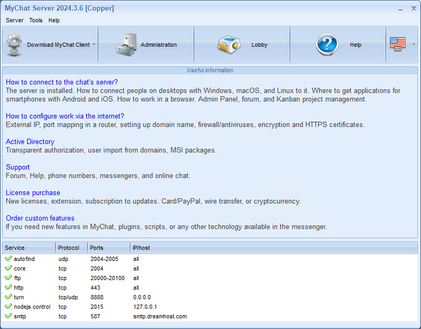Sort by the Service column header
The image size is (421, 329).
29,248
